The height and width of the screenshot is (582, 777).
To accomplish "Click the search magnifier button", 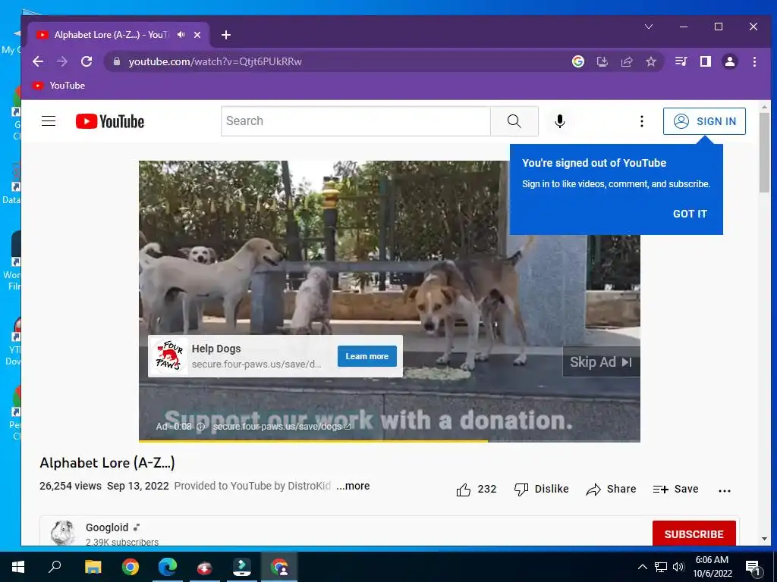I will click(x=514, y=121).
